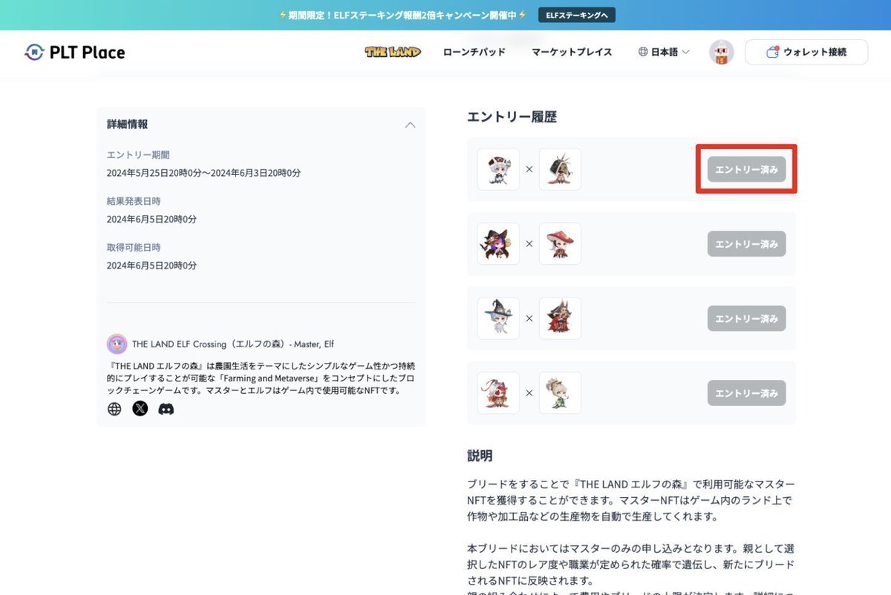891x595 pixels.
Task: Click エントリー済み button in first entry row
Action: pos(746,169)
